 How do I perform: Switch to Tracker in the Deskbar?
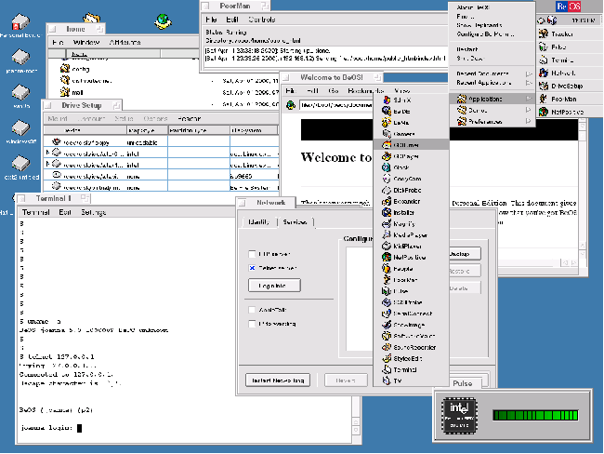pyautogui.click(x=570, y=33)
